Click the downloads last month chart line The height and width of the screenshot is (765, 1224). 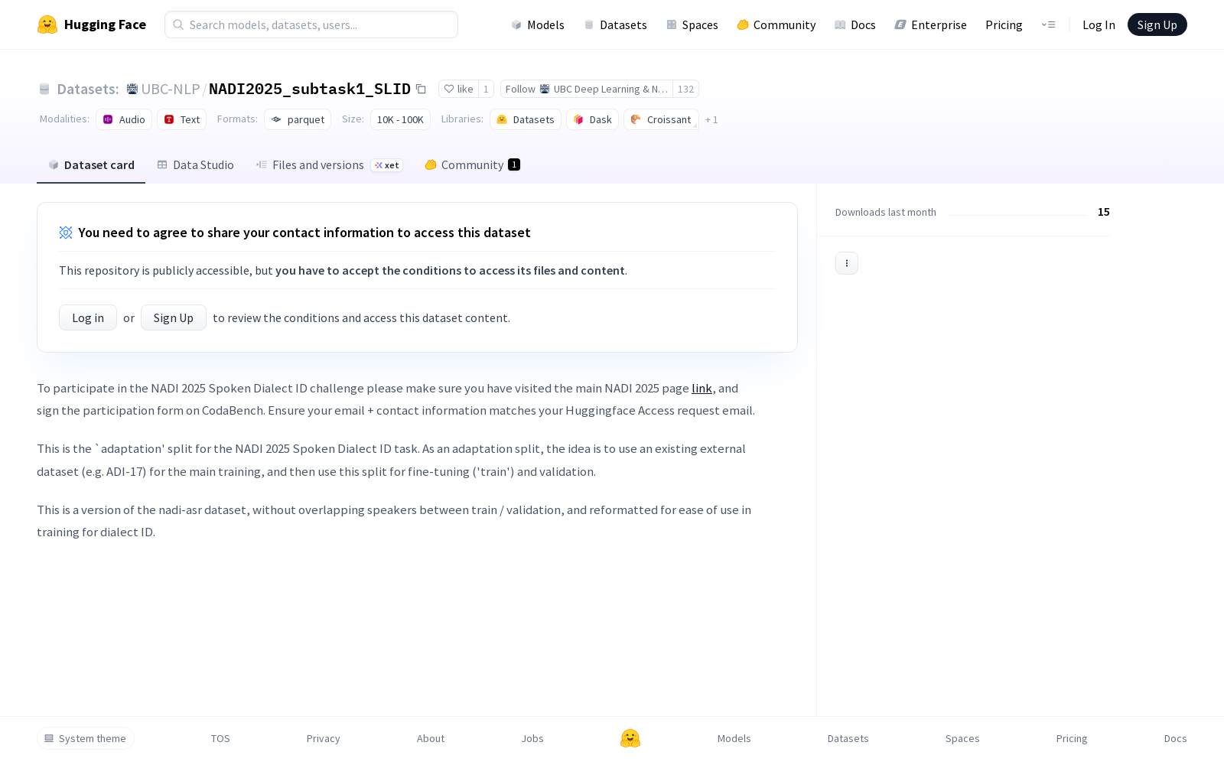[1017, 215]
